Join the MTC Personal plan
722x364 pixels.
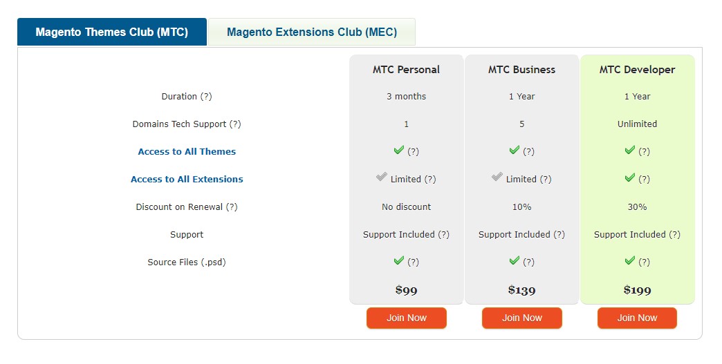(x=407, y=318)
